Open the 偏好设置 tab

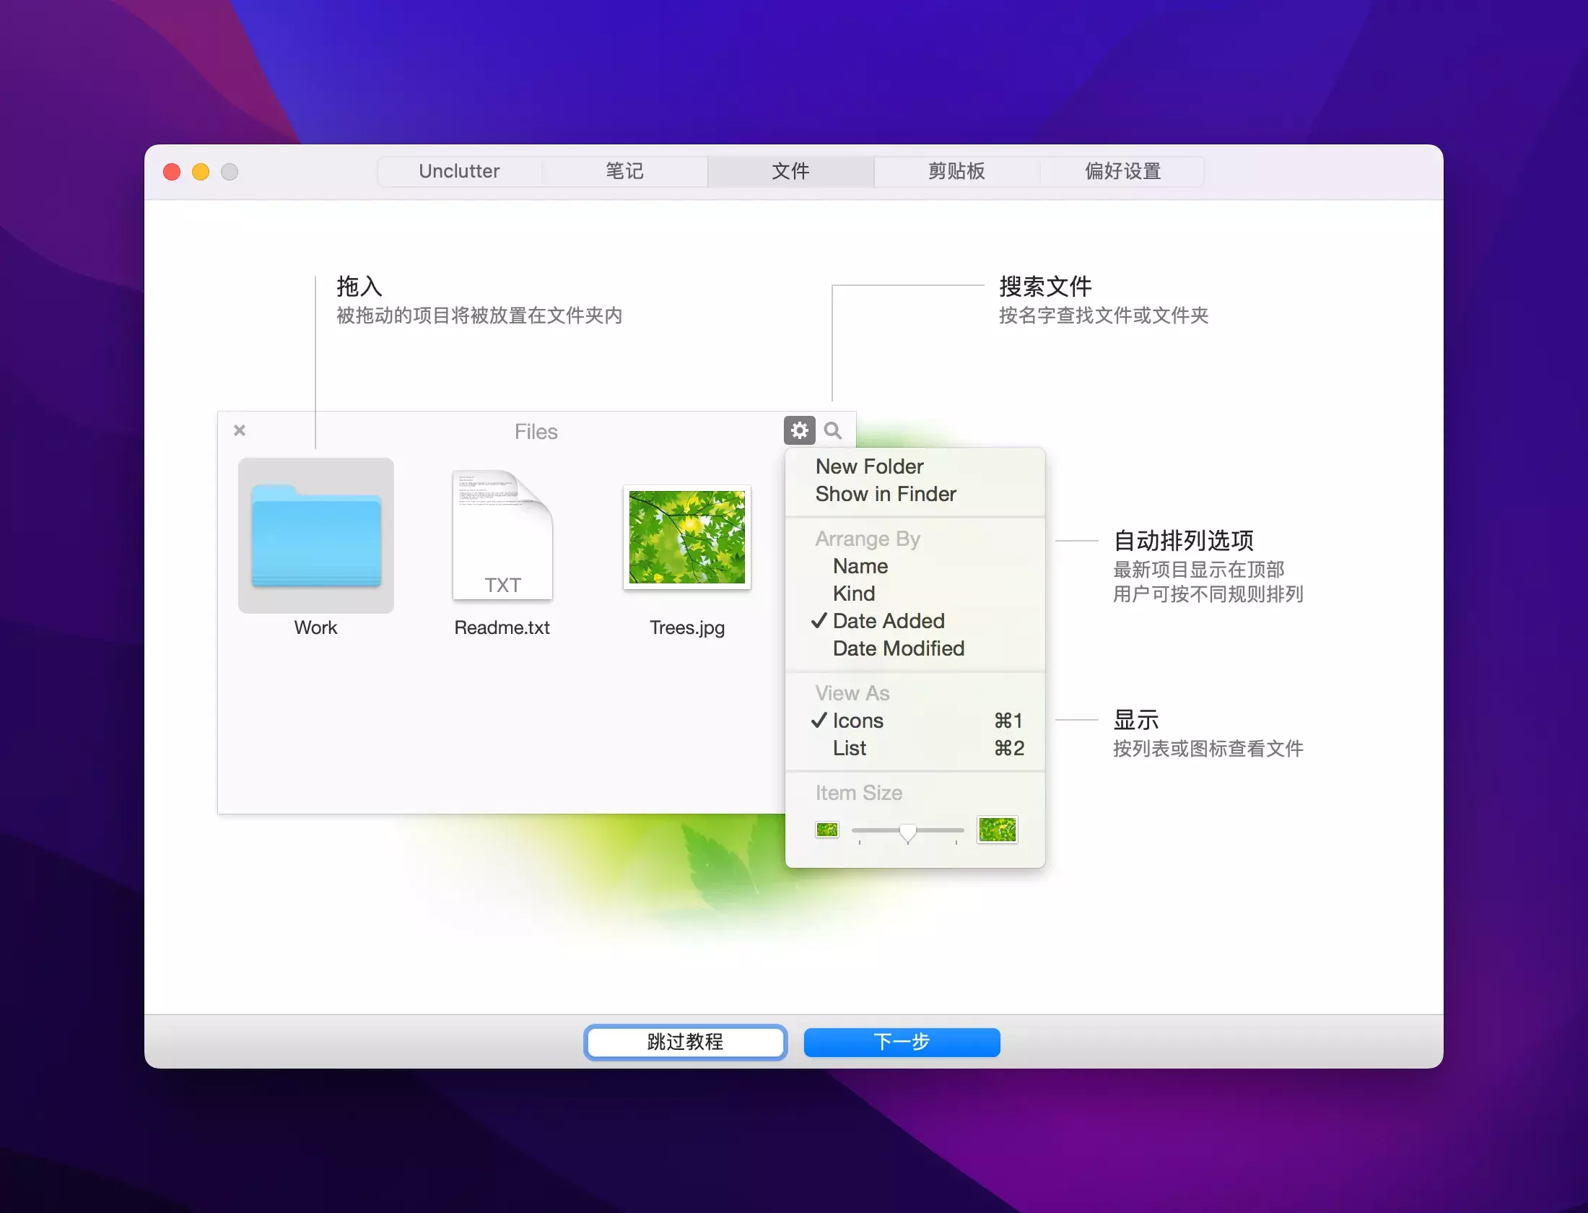(1122, 171)
